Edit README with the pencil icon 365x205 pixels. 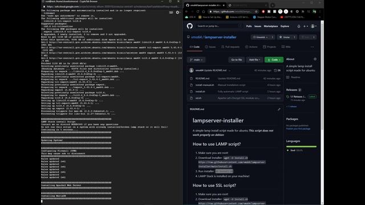tap(279, 109)
